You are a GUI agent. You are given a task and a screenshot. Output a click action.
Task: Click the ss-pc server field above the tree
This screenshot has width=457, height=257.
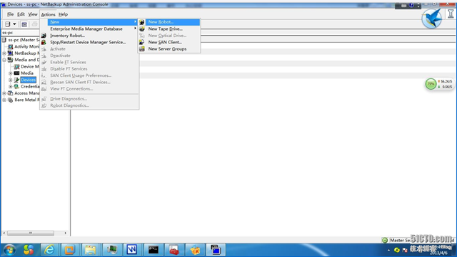pyautogui.click(x=21, y=33)
